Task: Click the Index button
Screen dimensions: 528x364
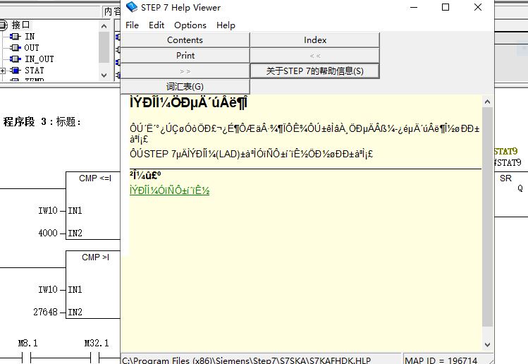Action: point(315,40)
